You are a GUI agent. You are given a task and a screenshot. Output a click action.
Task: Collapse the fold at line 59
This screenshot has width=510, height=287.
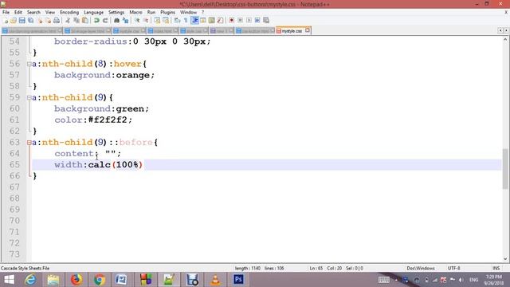click(29, 97)
